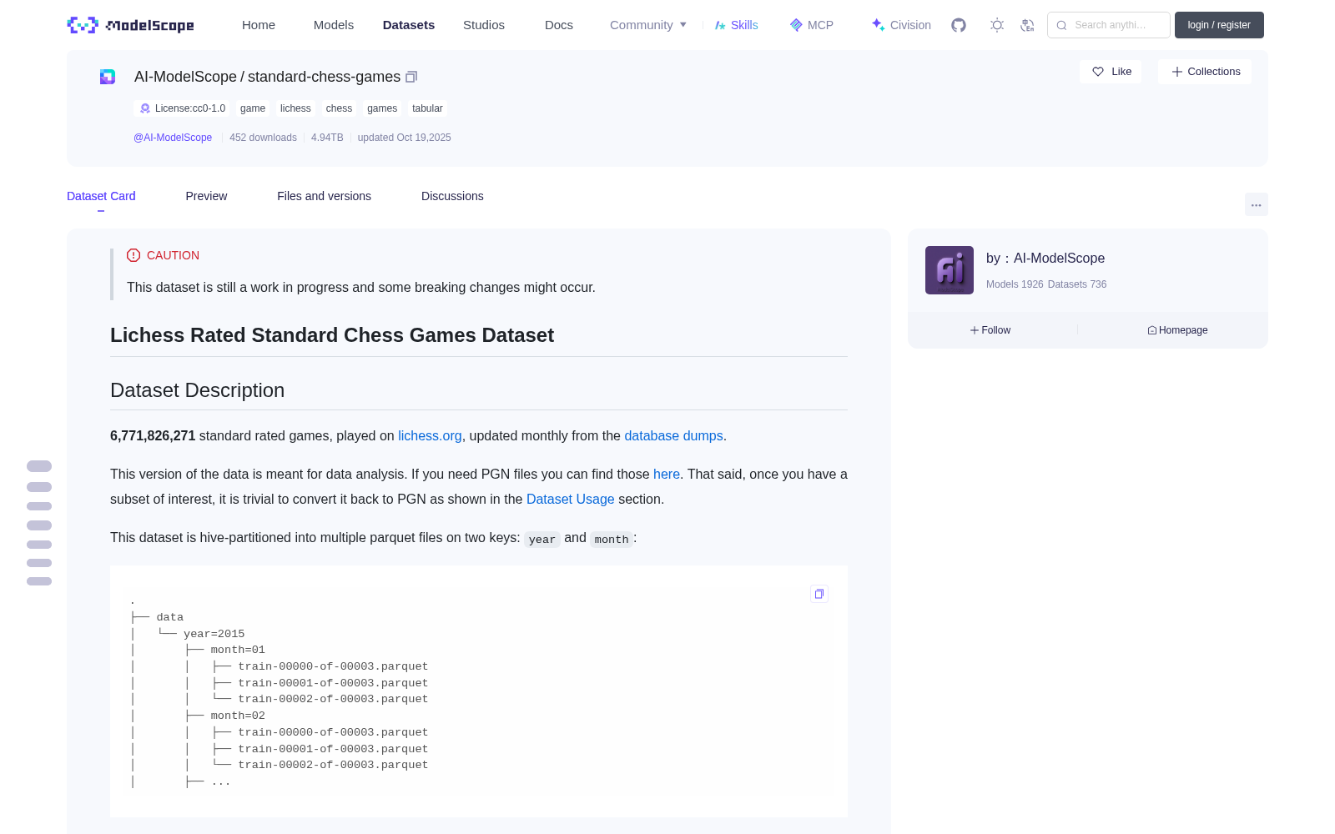Click the 'AI-ModelScope / standard-chess-games' title
The image size is (1335, 834).
(x=267, y=77)
